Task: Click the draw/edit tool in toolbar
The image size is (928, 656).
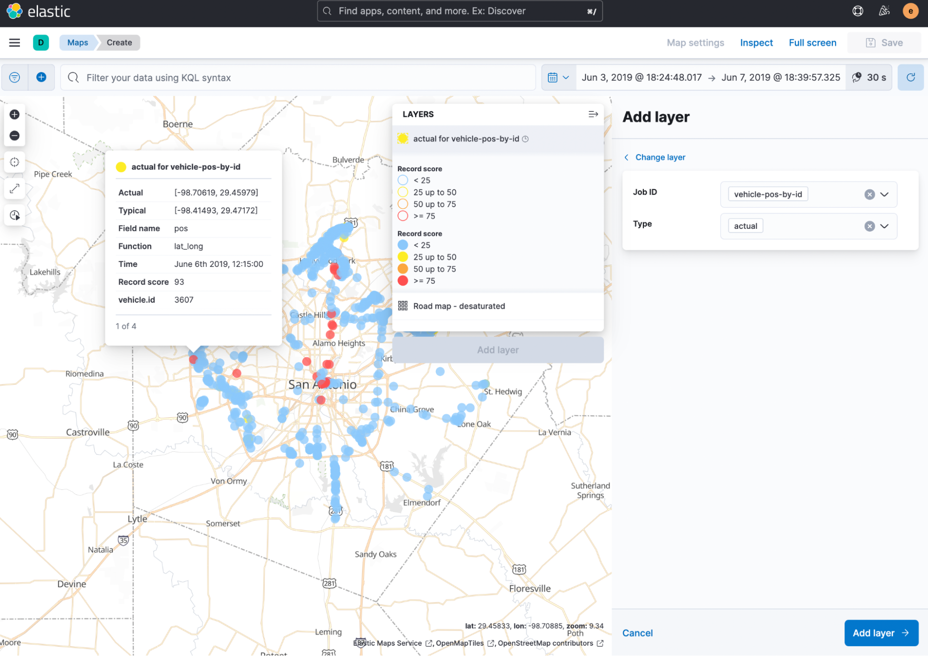Action: (14, 189)
